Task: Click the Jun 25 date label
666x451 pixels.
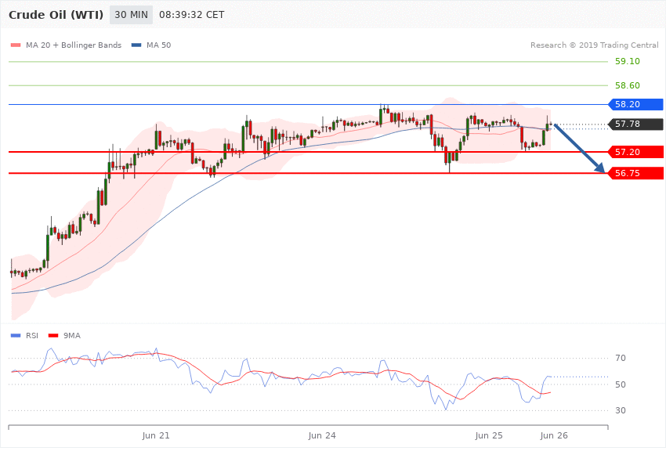Action: [x=489, y=435]
